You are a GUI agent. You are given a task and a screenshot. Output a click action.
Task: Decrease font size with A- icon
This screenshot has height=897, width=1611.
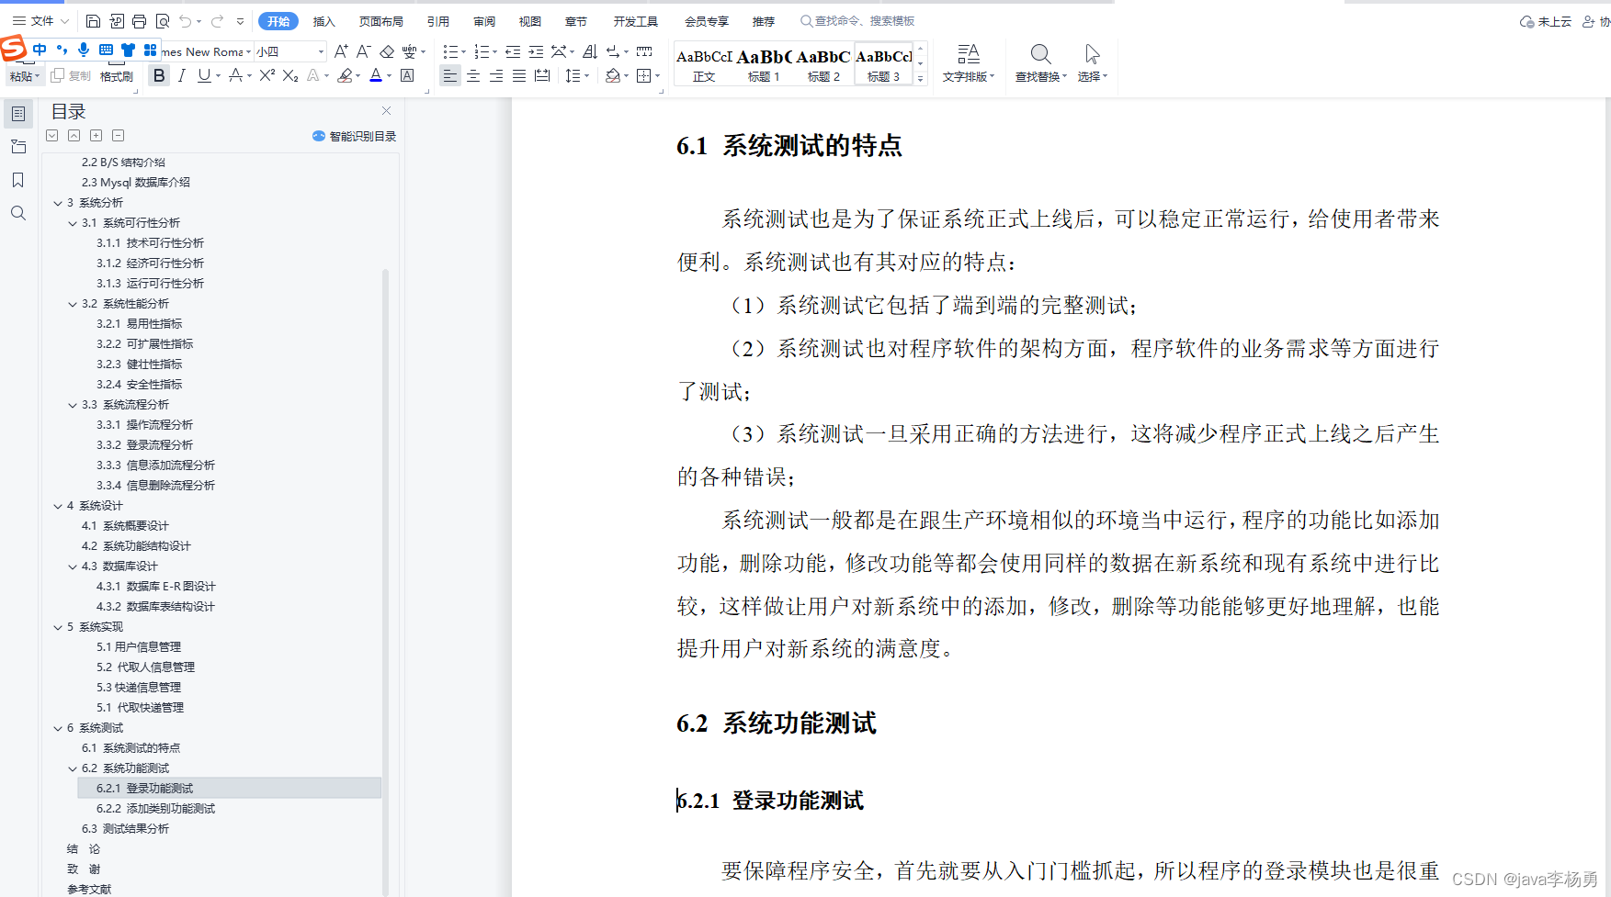coord(364,51)
